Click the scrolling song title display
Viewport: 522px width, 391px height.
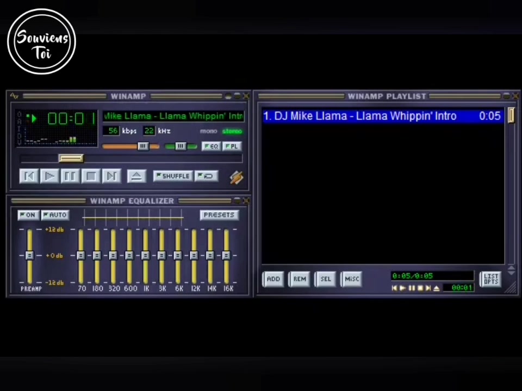(173, 116)
